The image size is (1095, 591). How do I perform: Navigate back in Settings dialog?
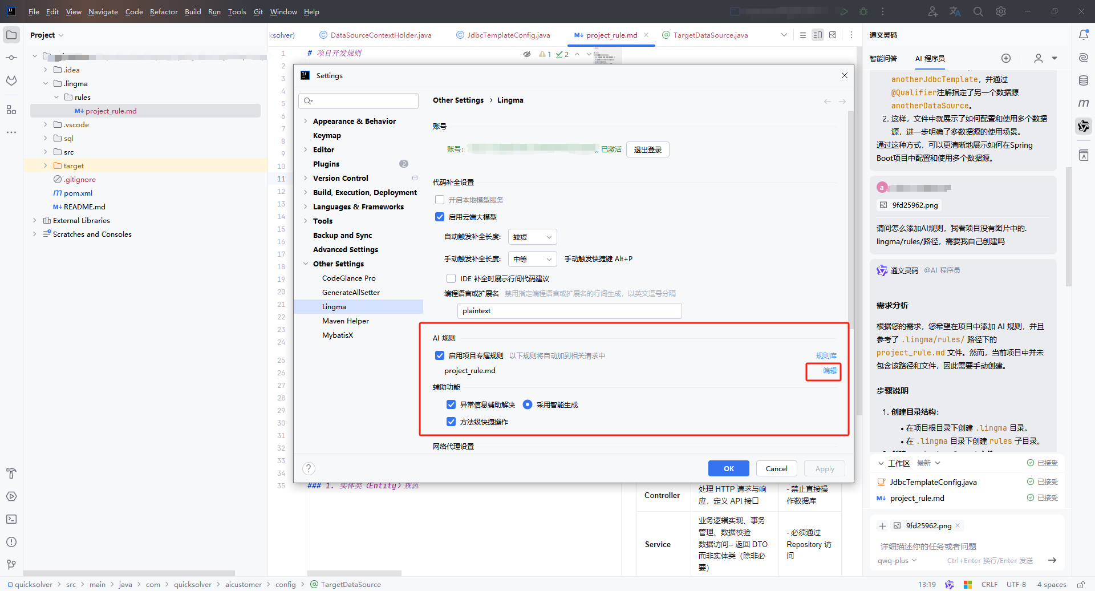point(827,102)
